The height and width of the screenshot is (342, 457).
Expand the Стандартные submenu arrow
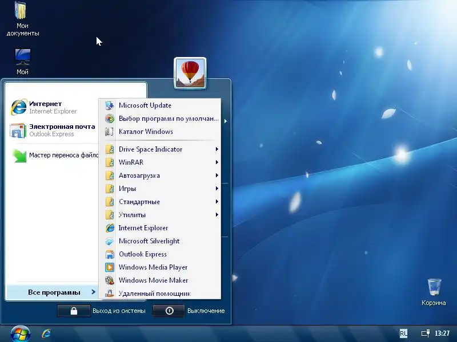point(217,202)
